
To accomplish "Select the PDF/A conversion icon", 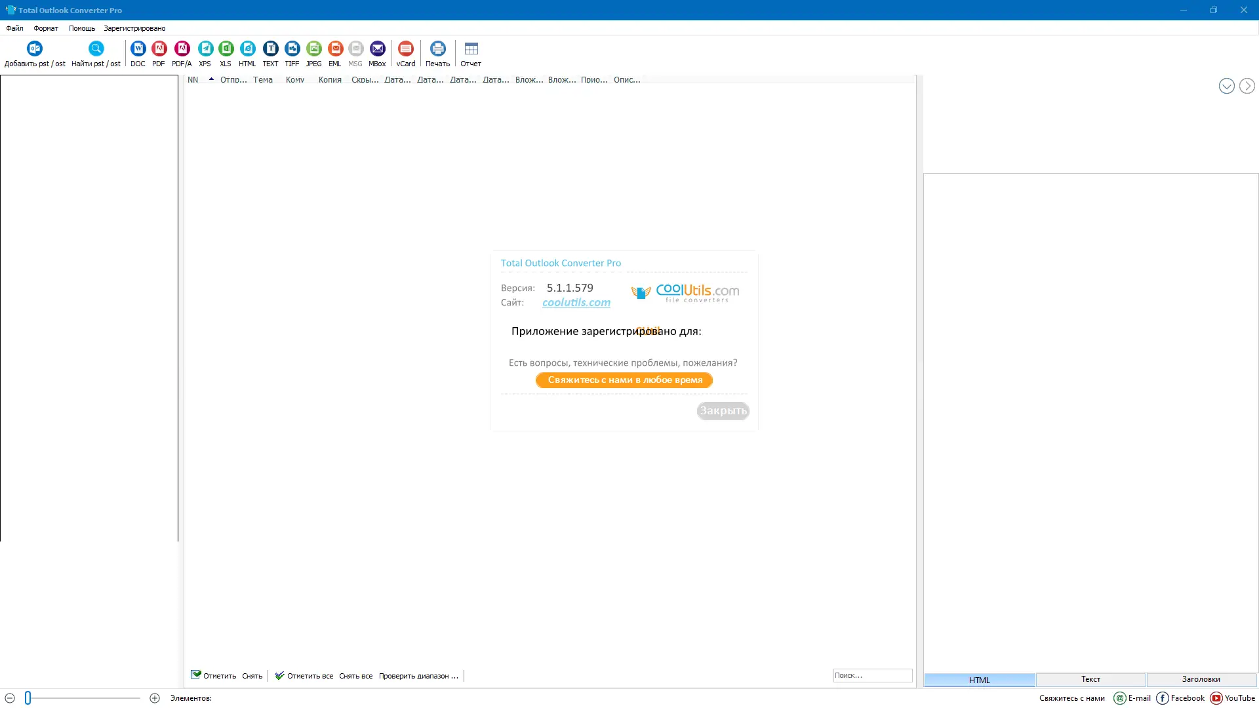I will pyautogui.click(x=182, y=49).
